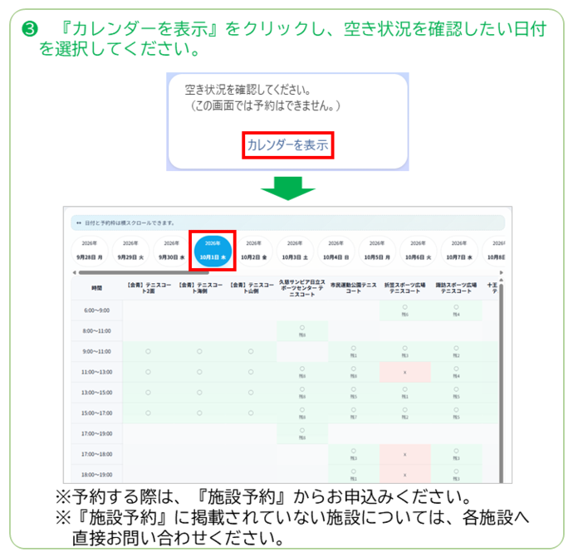Select the 10月2日 金 date bubble
Screen dimensions: 573x557
pos(253,251)
